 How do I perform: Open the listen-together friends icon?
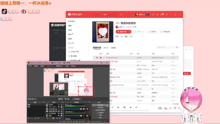(x=175, y=108)
